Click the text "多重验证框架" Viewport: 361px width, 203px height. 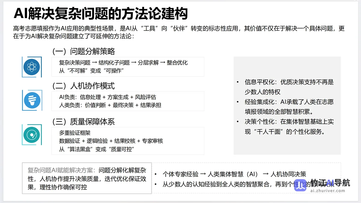tap(75, 133)
